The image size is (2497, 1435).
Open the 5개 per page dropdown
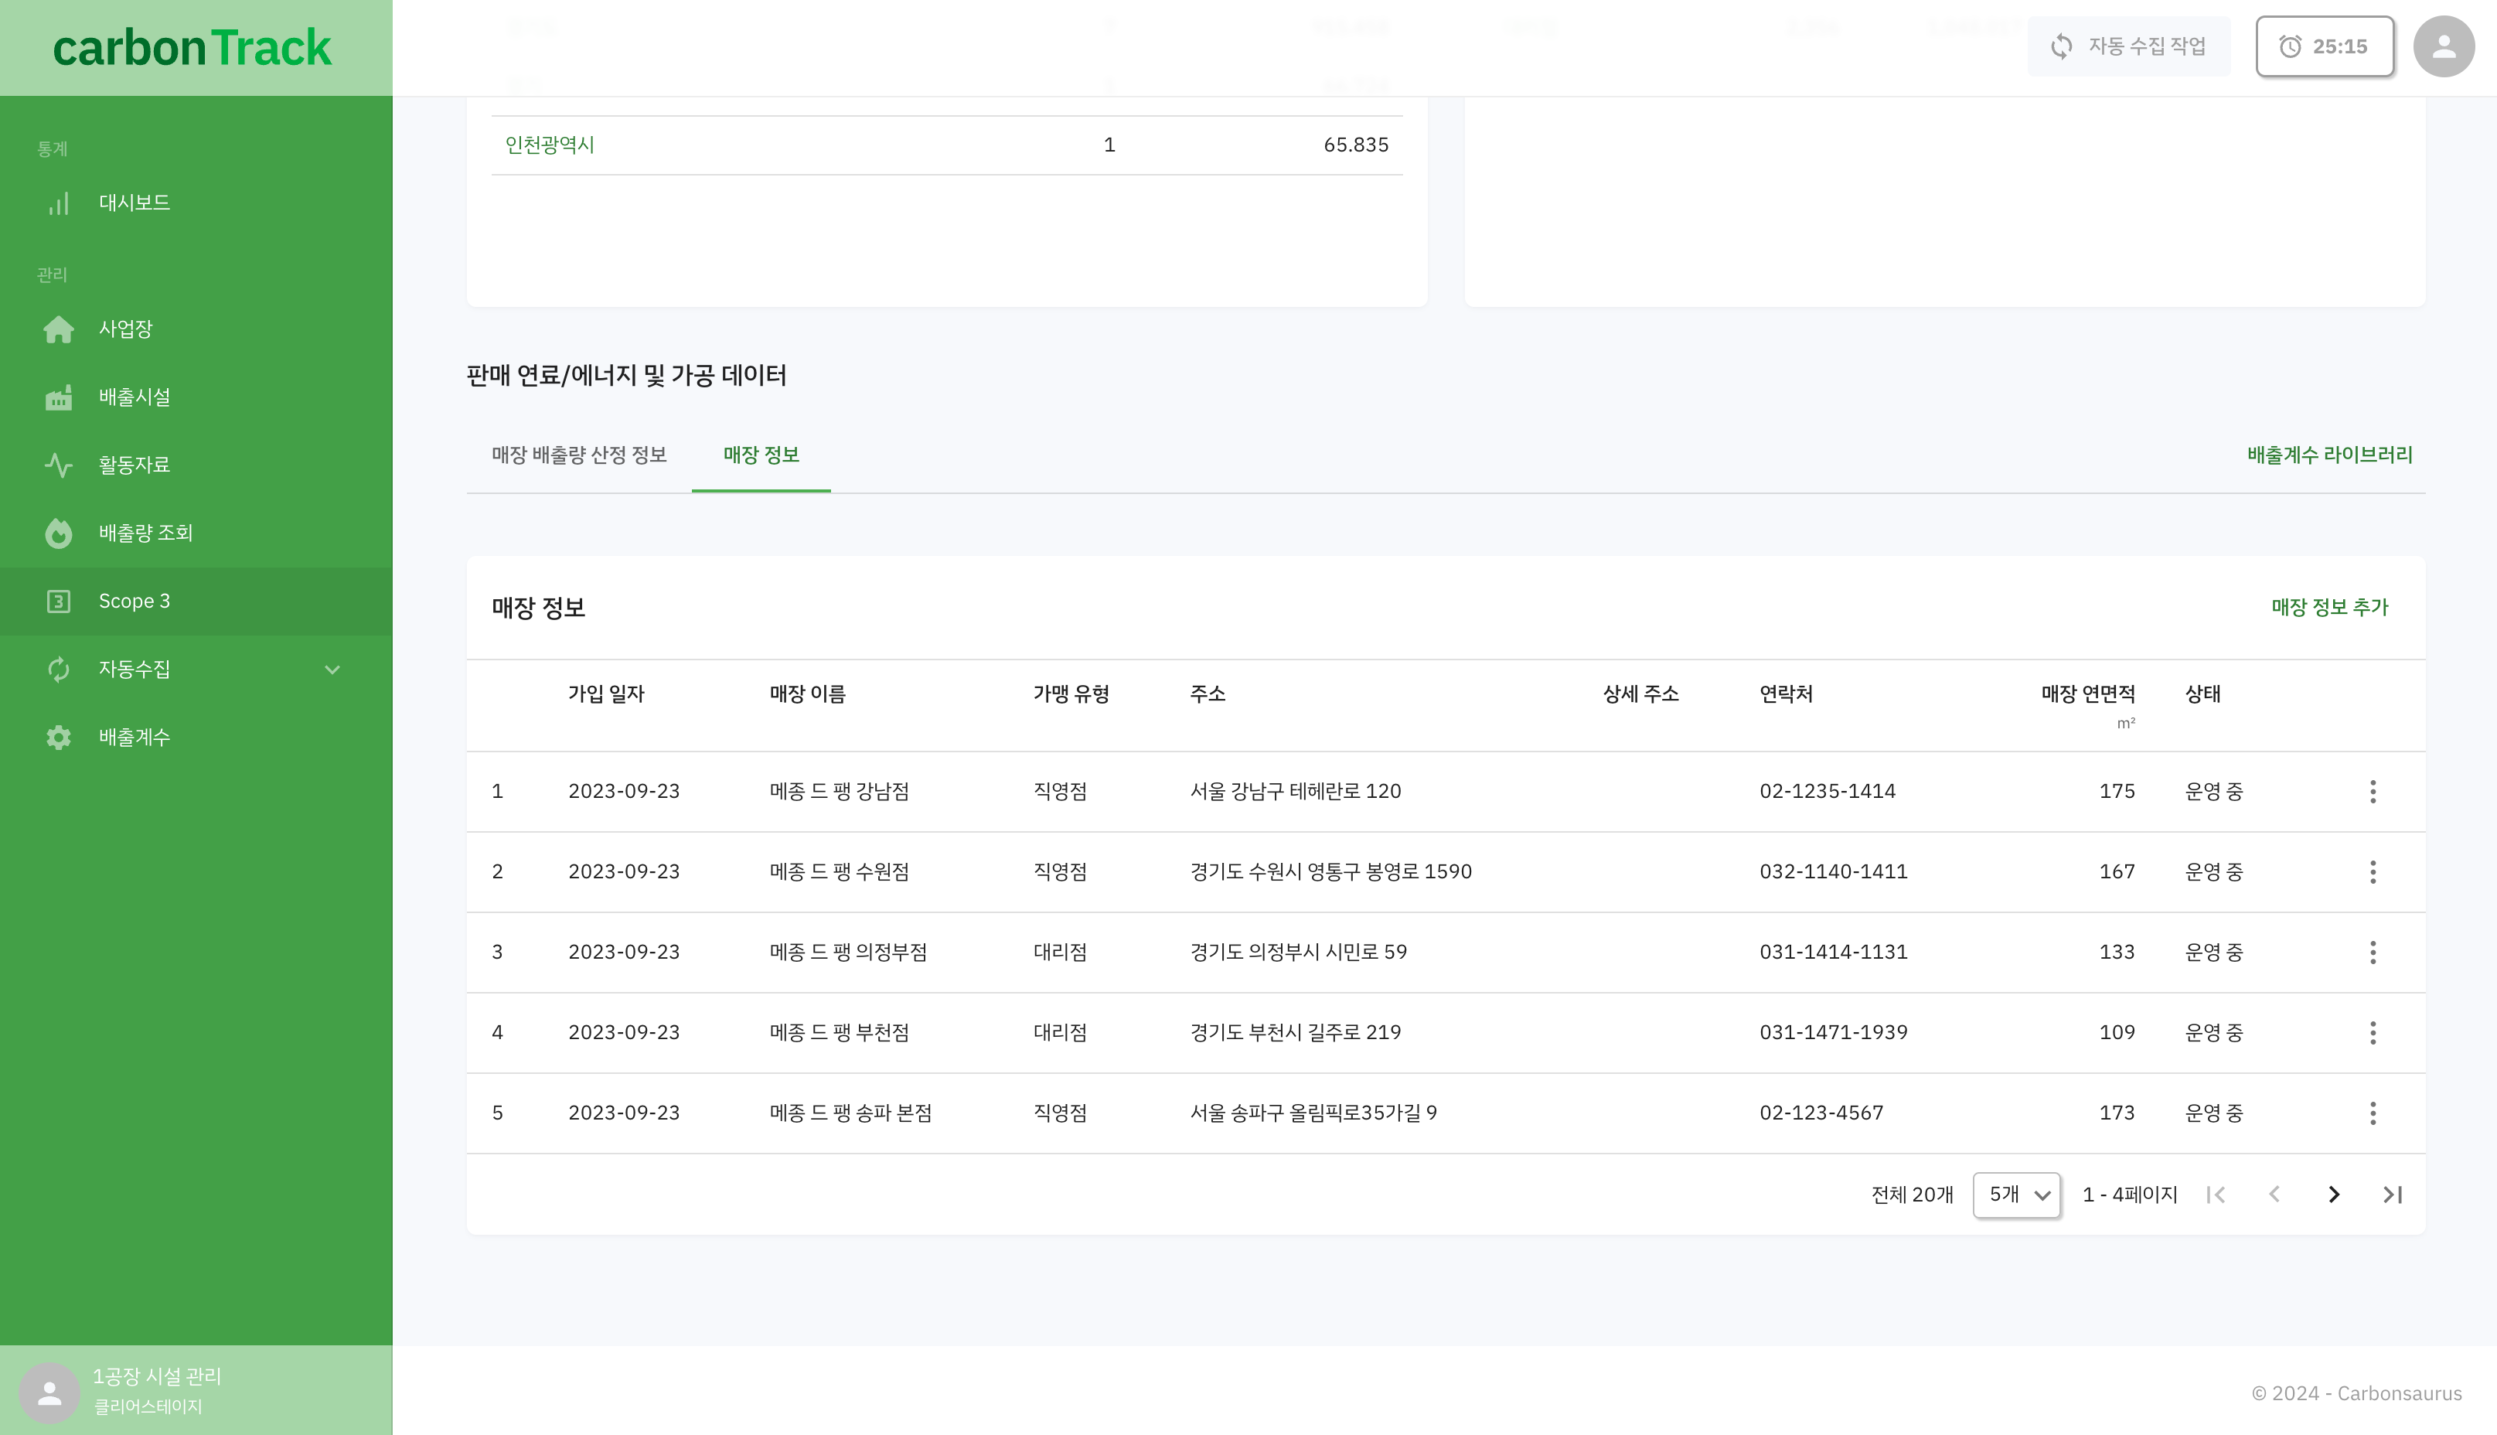click(x=2017, y=1193)
